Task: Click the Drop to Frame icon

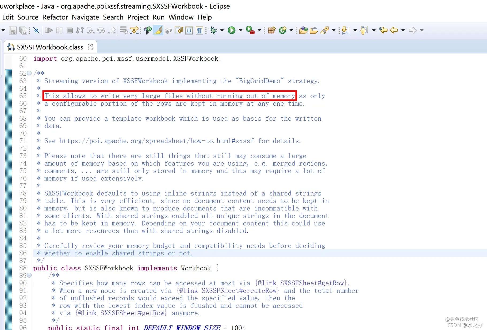Action: (x=124, y=30)
